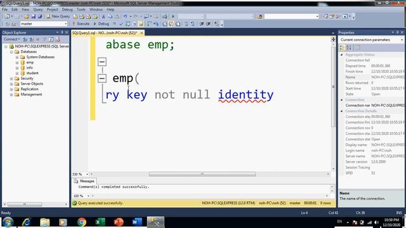This screenshot has height=228, width=406.
Task: Expand the student database node
Action: tap(17, 73)
